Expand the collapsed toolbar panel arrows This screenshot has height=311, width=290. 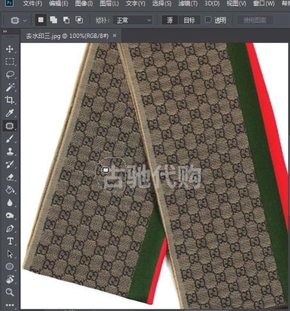click(5, 32)
